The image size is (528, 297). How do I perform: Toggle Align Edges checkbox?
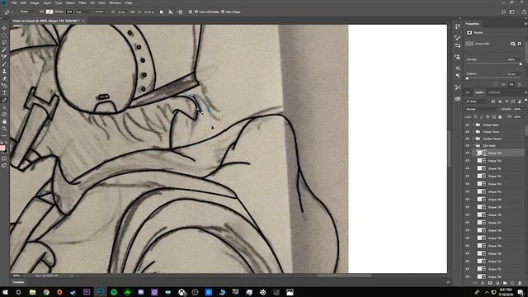223,12
